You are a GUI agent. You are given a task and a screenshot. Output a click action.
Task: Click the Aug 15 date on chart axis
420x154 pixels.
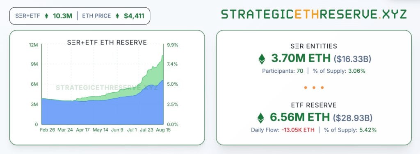click(163, 130)
